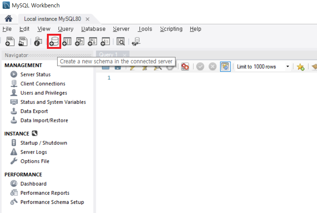Open Data Export
Viewport: 317px width, 213px height.
[x=34, y=111]
